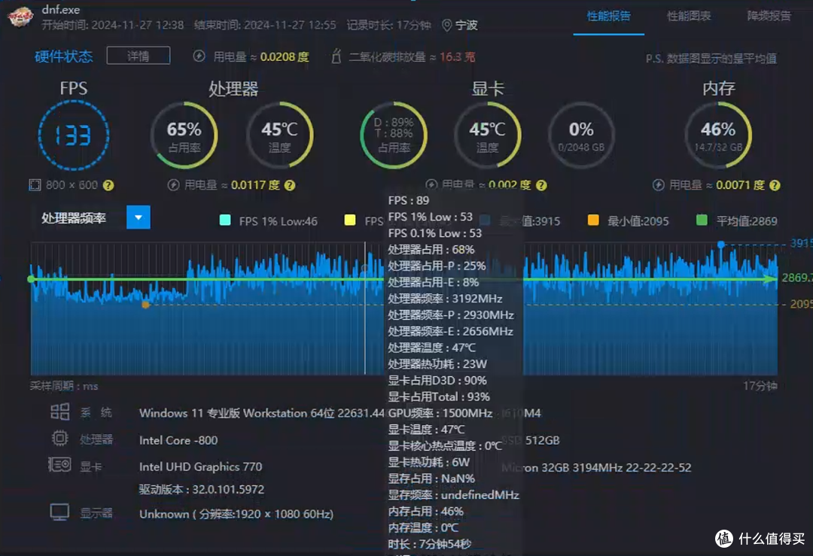The height and width of the screenshot is (556, 813).
Task: Click the power icon beside memory 用电量 0.0071
Action: click(x=659, y=185)
